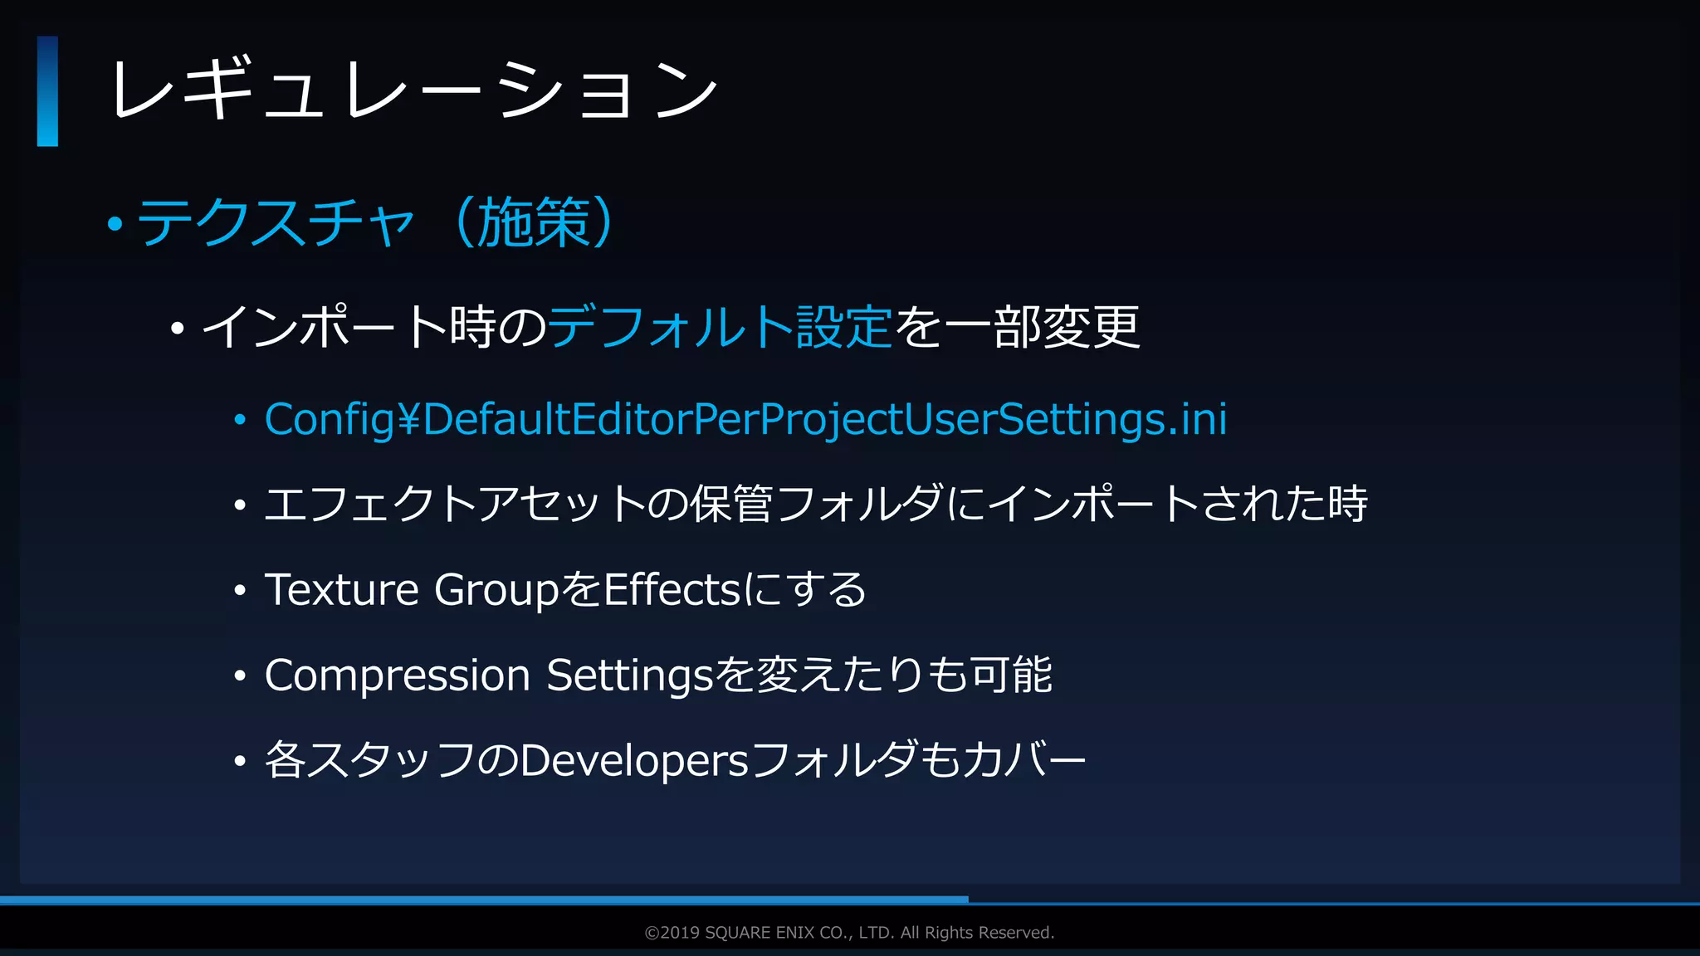This screenshot has height=956, width=1700.
Task: Click the ©2019 SQUARE ENIX copyright footer
Action: point(849,933)
